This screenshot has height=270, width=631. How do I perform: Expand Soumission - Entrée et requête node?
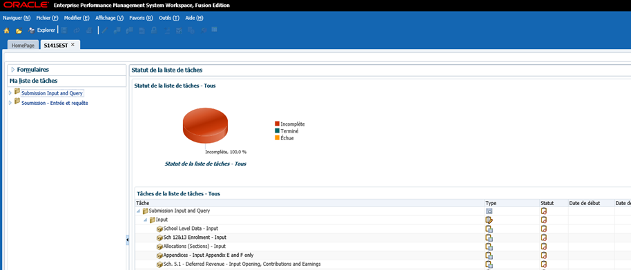tap(10, 103)
